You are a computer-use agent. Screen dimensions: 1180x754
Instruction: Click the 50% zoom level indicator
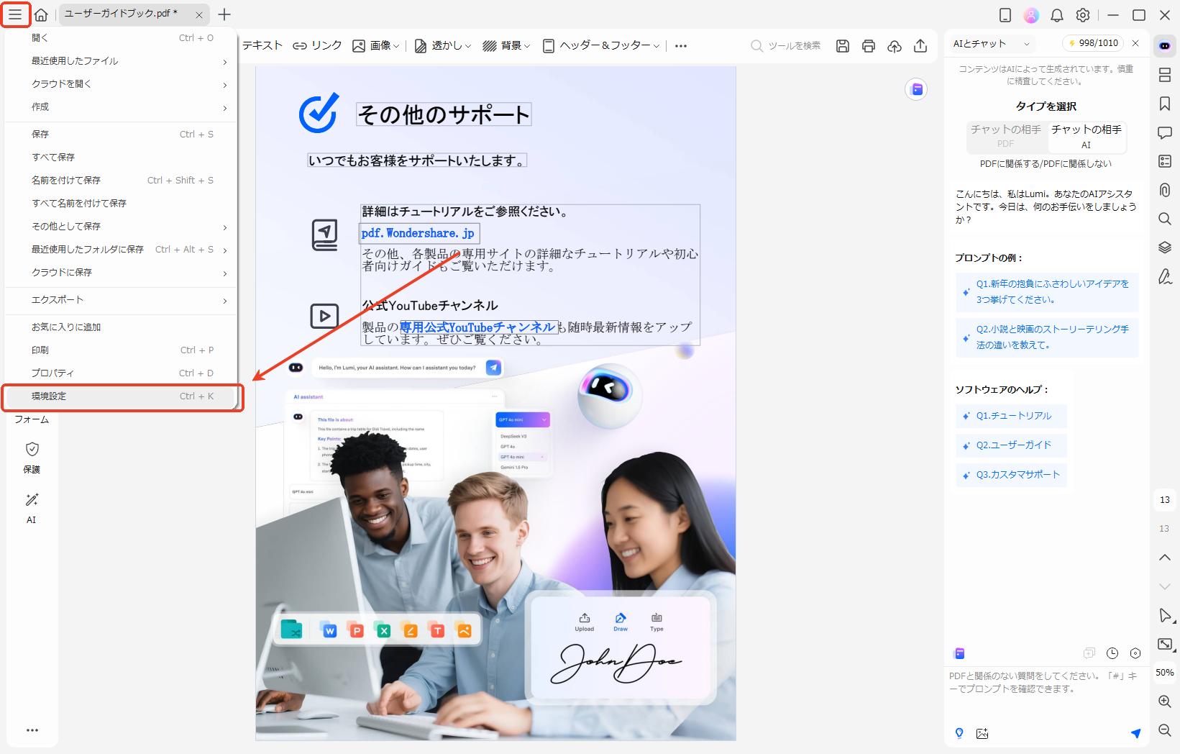[x=1163, y=672]
